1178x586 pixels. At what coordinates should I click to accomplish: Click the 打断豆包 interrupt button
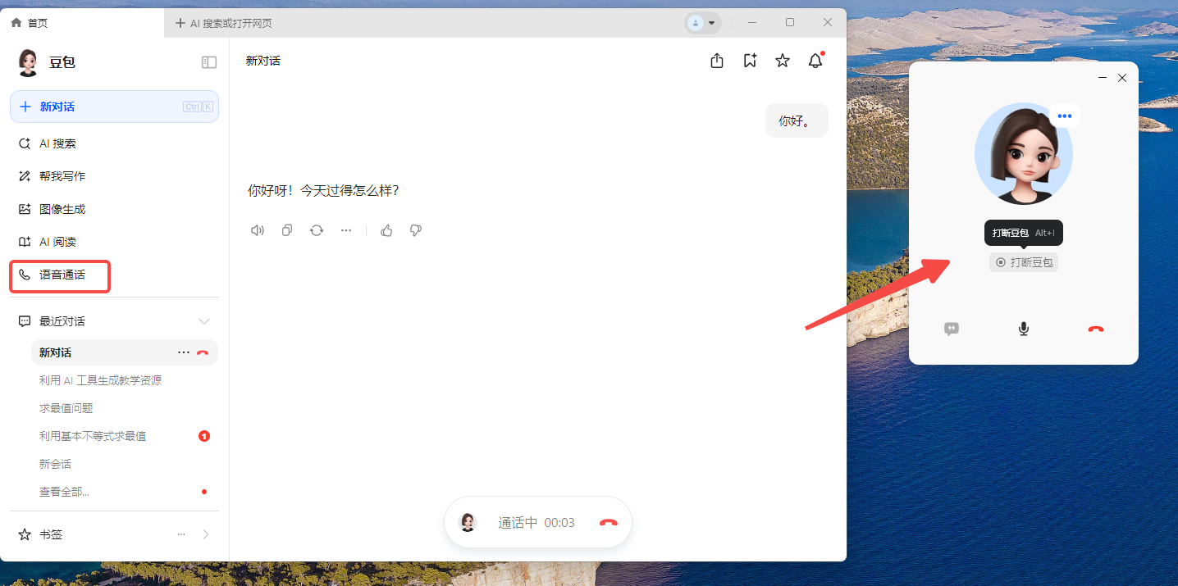pyautogui.click(x=1024, y=262)
